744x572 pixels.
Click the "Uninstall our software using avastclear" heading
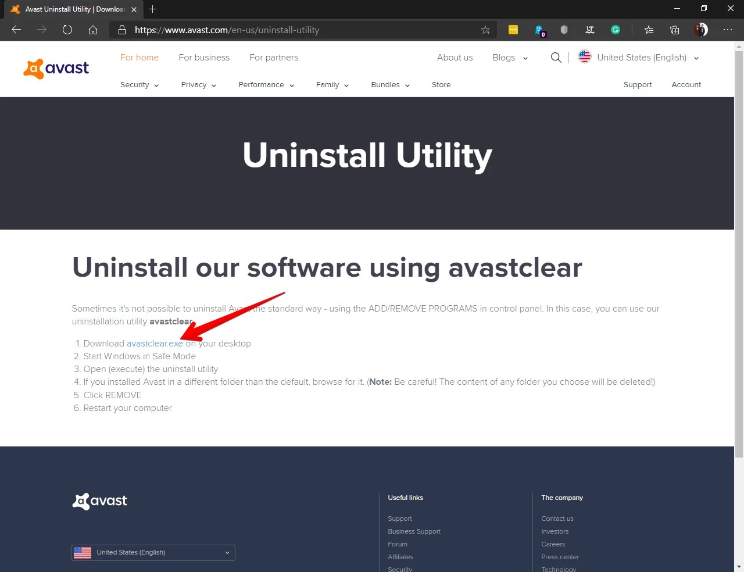pos(327,268)
